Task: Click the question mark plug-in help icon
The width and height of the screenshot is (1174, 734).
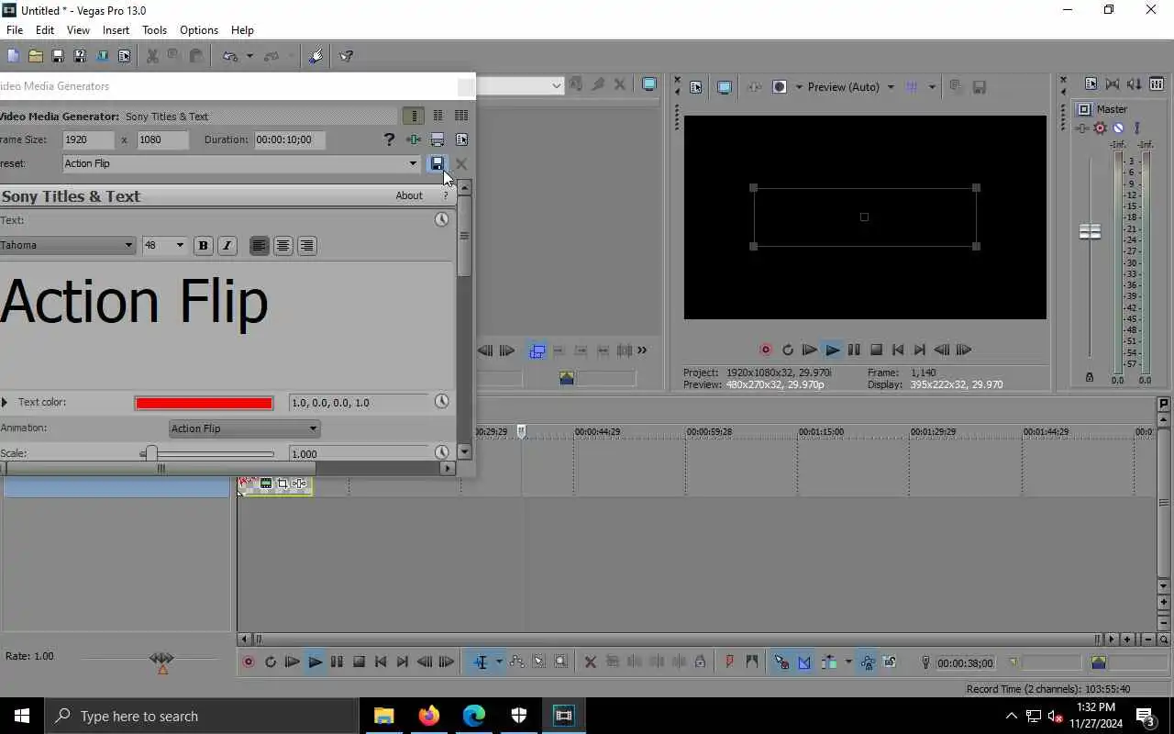Action: (389, 139)
